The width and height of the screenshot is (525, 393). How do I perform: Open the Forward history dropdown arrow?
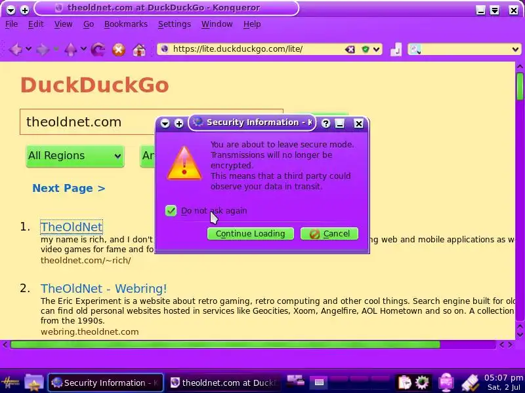[x=56, y=49]
